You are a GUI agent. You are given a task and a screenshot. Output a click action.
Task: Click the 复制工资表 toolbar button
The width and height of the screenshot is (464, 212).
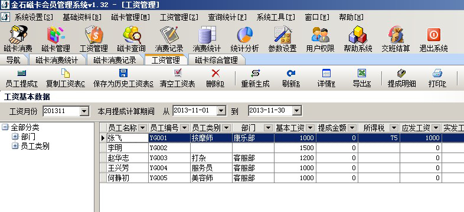click(66, 78)
